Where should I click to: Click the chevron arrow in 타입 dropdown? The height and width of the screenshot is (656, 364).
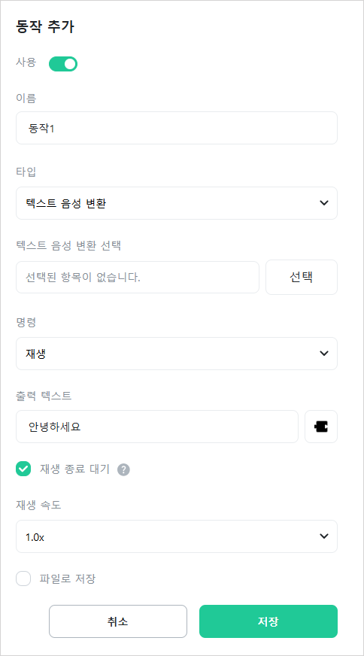tap(323, 203)
